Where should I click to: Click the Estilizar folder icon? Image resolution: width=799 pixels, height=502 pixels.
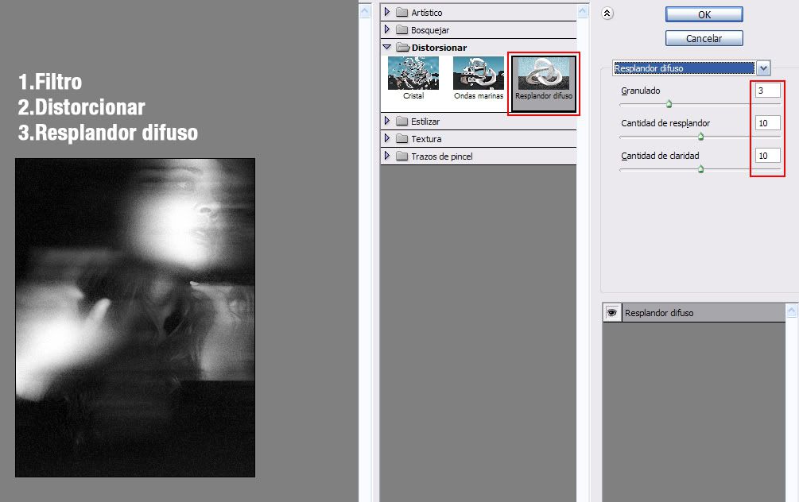tap(402, 121)
